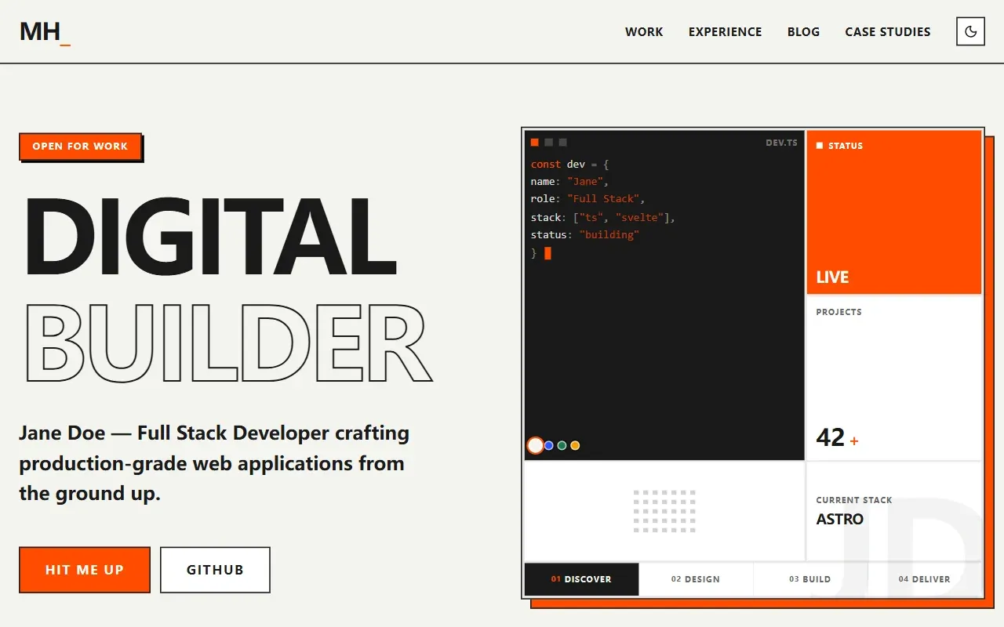1004x627 pixels.
Task: Switch to the 02 Design step tab
Action: pos(696,579)
